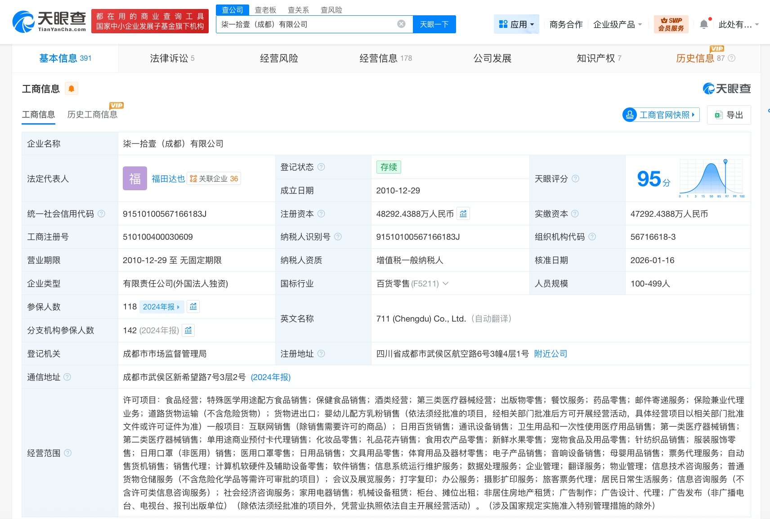Click chart icon next to 分支机构参保人数
The width and height of the screenshot is (770, 519).
tap(188, 331)
